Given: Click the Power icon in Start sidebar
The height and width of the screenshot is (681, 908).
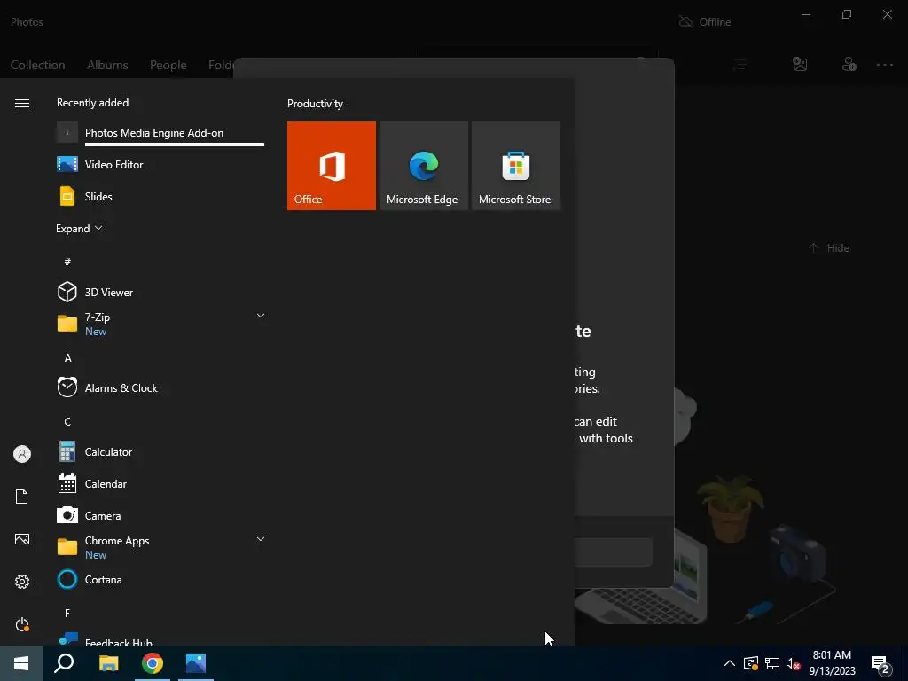Looking at the screenshot, I should coord(22,624).
